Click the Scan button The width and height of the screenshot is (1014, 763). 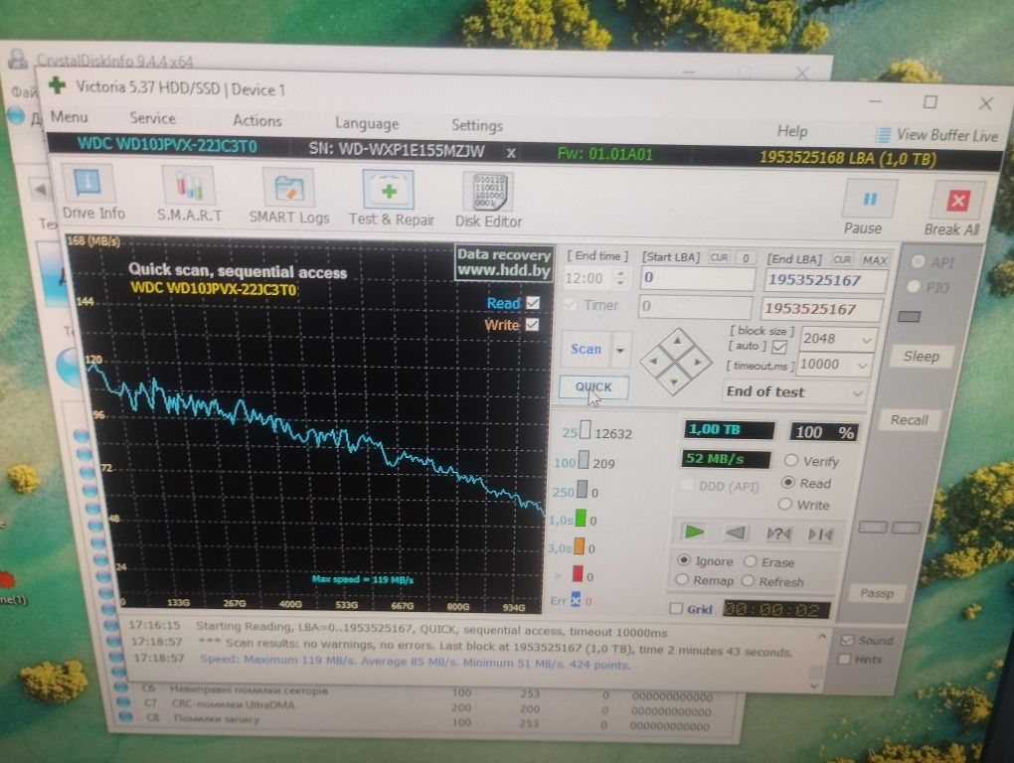[586, 349]
